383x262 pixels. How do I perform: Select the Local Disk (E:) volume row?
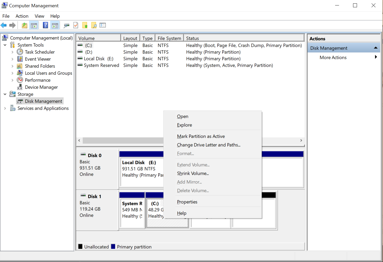[x=190, y=59]
